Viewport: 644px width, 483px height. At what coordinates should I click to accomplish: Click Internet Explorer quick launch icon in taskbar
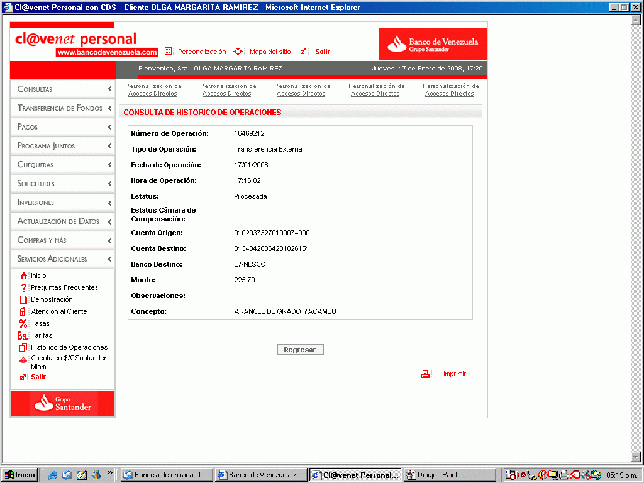[x=53, y=475]
